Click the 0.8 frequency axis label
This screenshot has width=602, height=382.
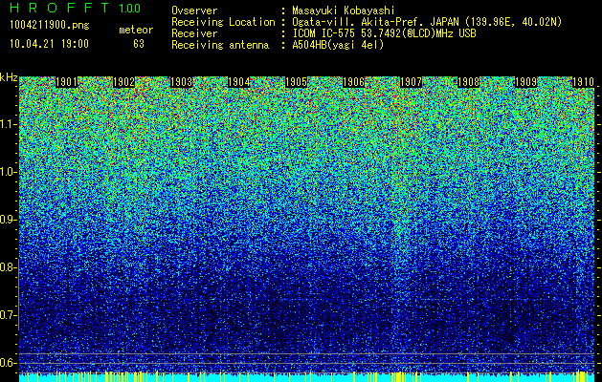8,267
